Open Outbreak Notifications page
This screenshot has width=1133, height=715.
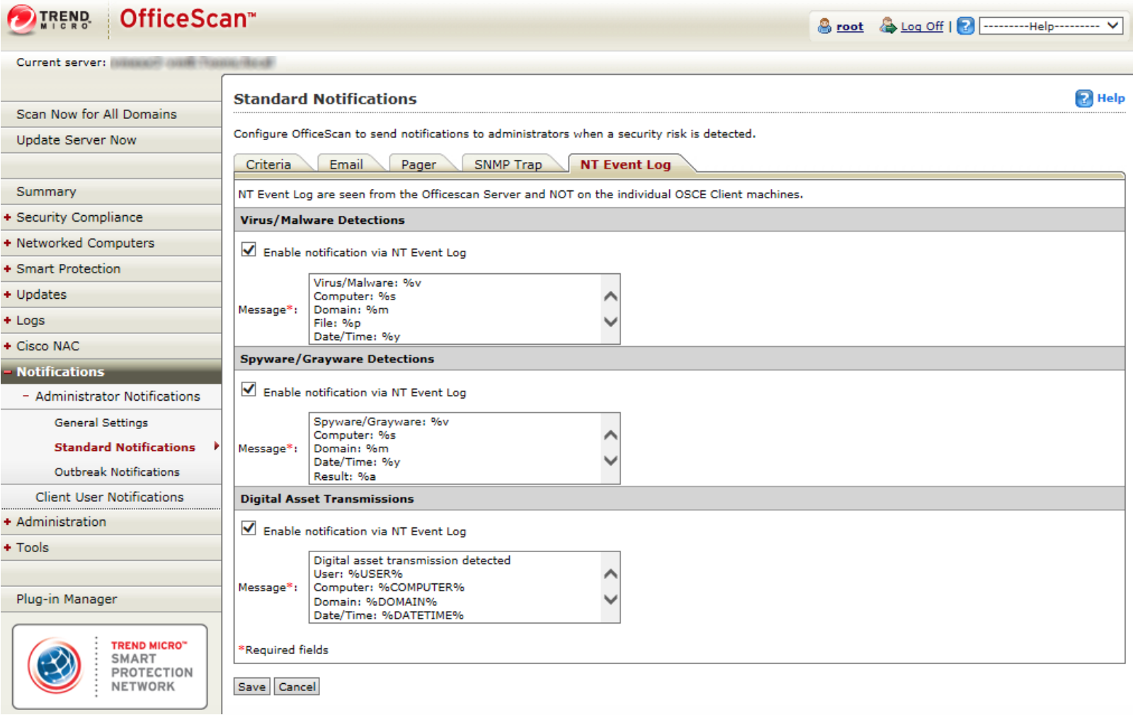(117, 472)
